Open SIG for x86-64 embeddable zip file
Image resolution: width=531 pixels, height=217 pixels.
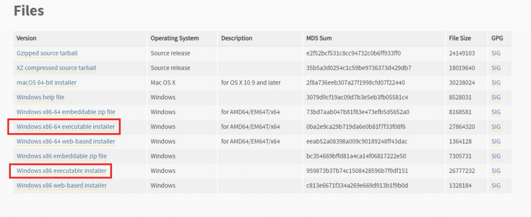496,112
